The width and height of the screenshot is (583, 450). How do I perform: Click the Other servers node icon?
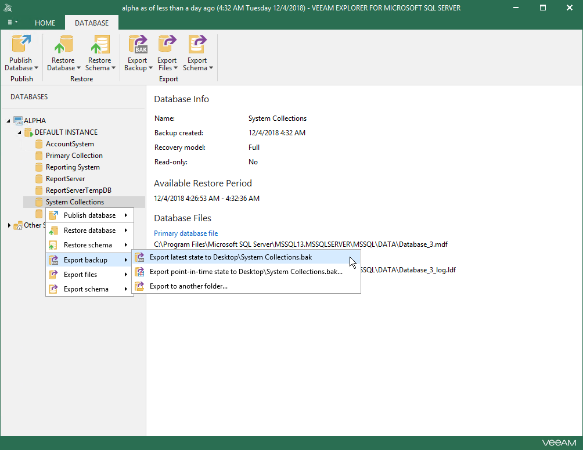tap(18, 225)
